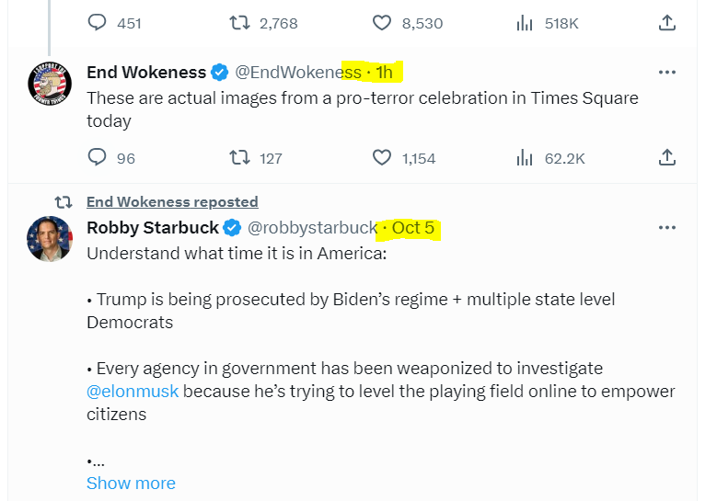Click the "End Wokeness reposted" label
This screenshot has height=501, width=717.
click(x=172, y=201)
